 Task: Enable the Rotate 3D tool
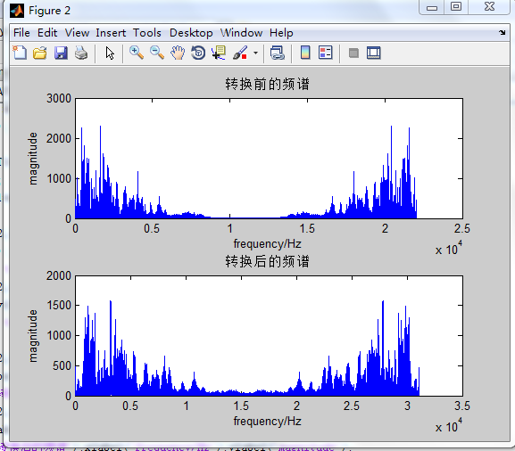click(x=198, y=53)
